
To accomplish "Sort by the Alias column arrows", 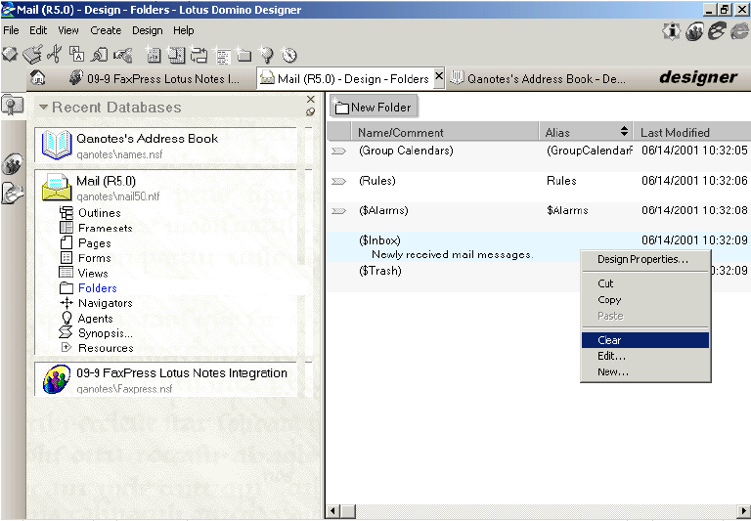I will coord(625,132).
